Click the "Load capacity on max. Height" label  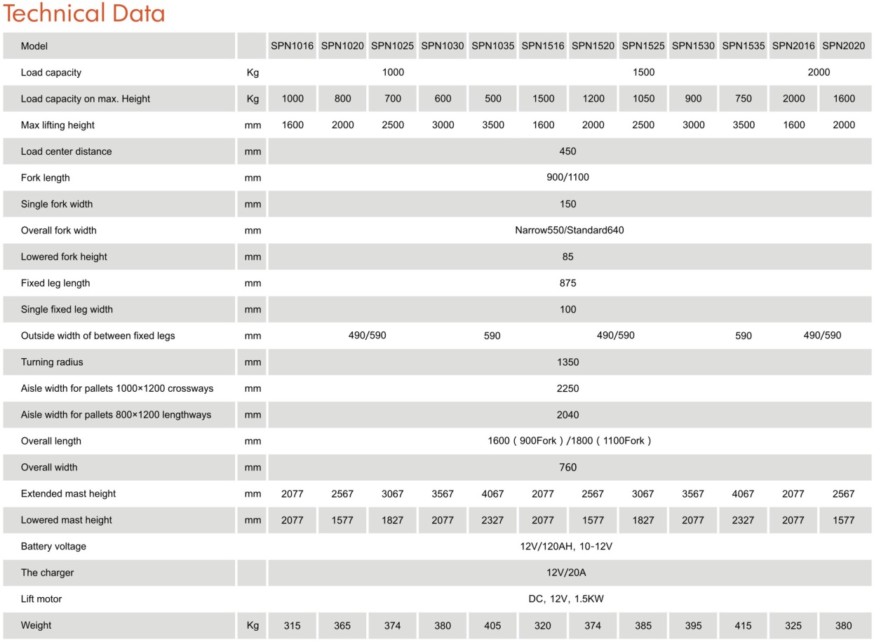point(86,99)
